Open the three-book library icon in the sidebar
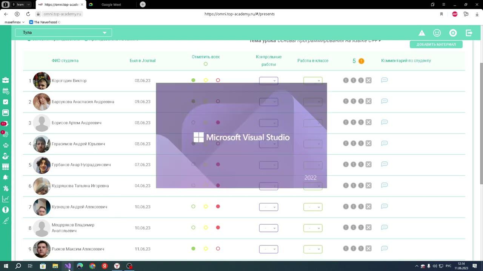Image resolution: width=483 pixels, height=271 pixels. (x=6, y=166)
